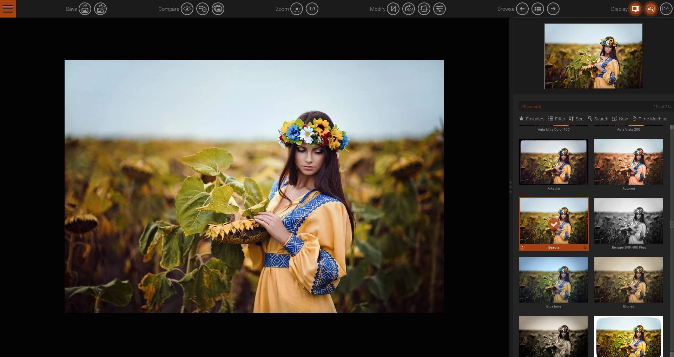Viewport: 674px width, 357px height.
Task: Show Favorites presets
Action: (x=532, y=119)
